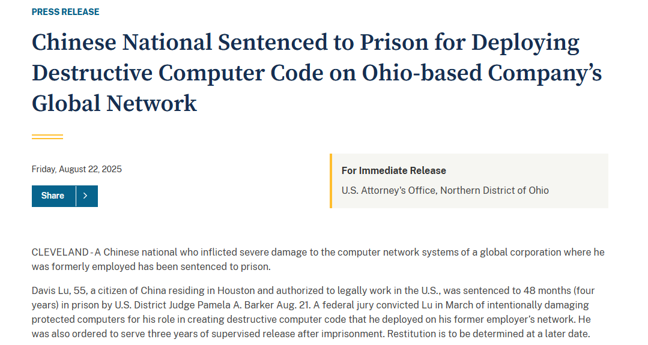Click 'Global Network' in the headline

click(x=114, y=103)
